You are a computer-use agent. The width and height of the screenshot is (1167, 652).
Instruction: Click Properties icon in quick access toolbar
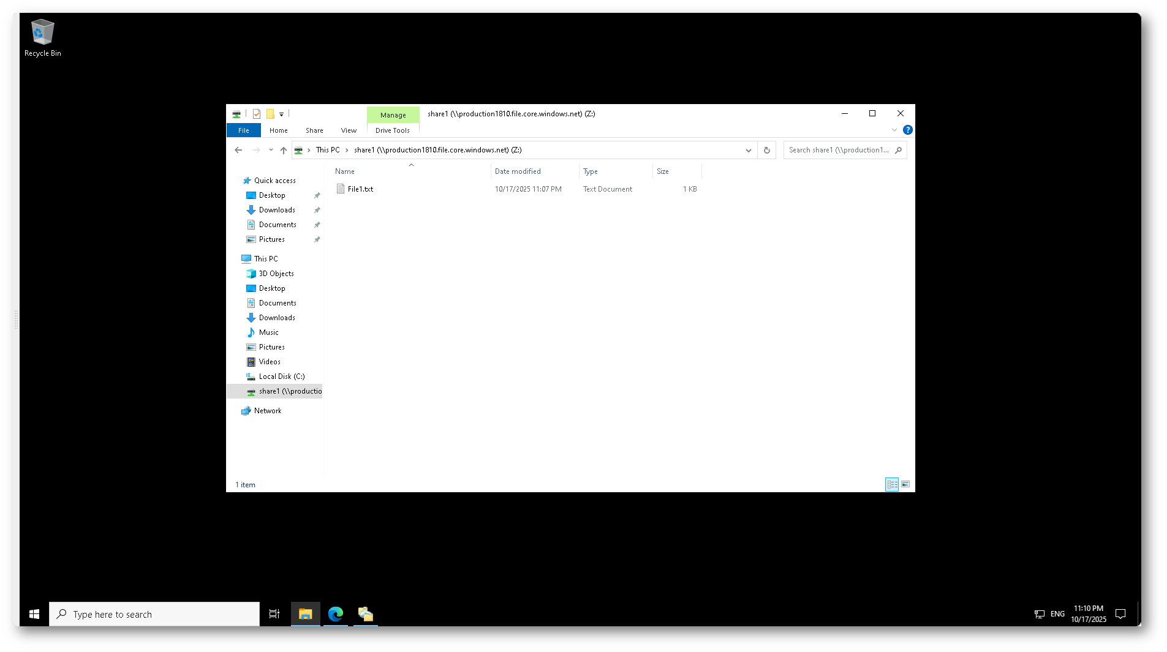(x=257, y=114)
